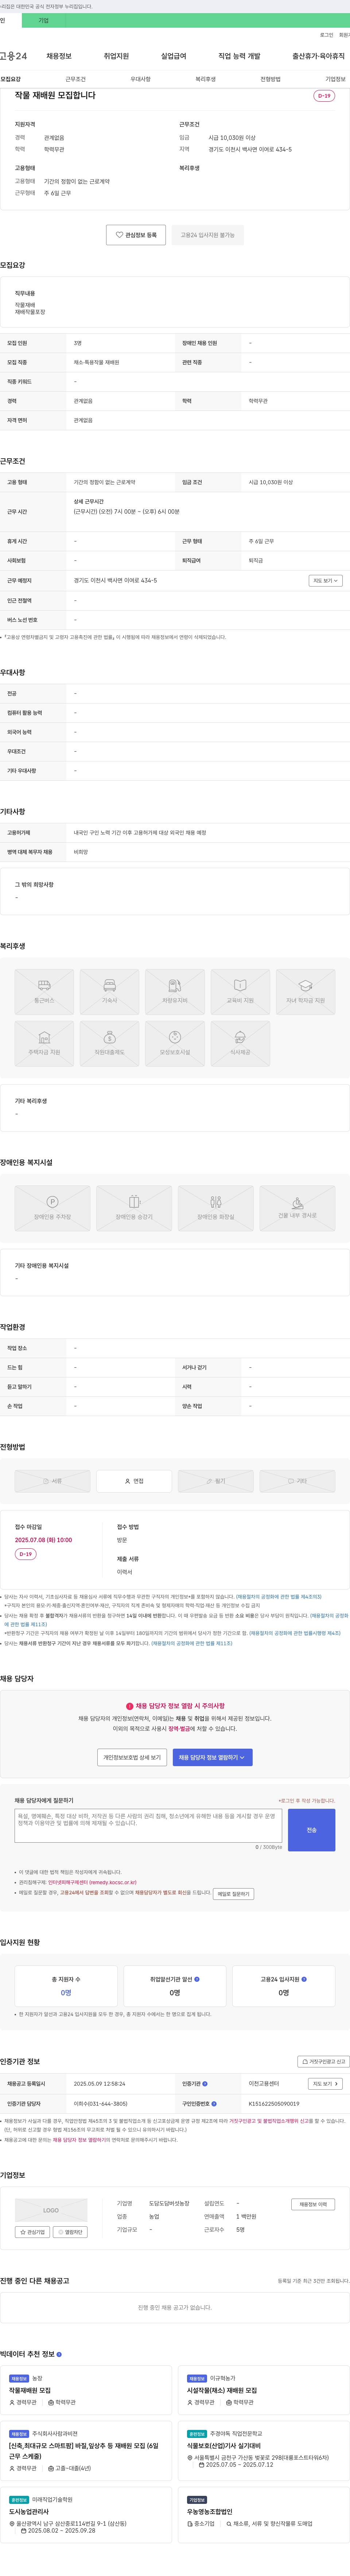The height and width of the screenshot is (2576, 350).
Task: Open the remedy.kocsc.or.kr link
Action: (92, 1882)
